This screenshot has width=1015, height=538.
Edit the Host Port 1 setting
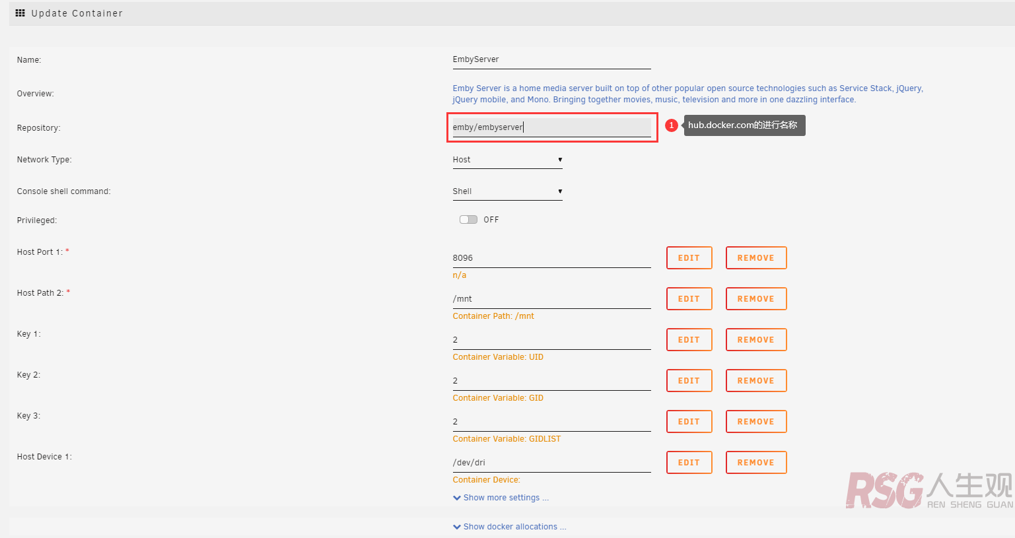(689, 258)
